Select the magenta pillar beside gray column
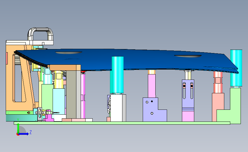The image size is (248, 152). pos(83,96)
